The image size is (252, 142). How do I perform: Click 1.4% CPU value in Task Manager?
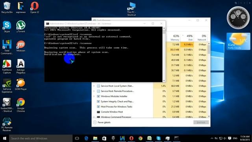163,86
